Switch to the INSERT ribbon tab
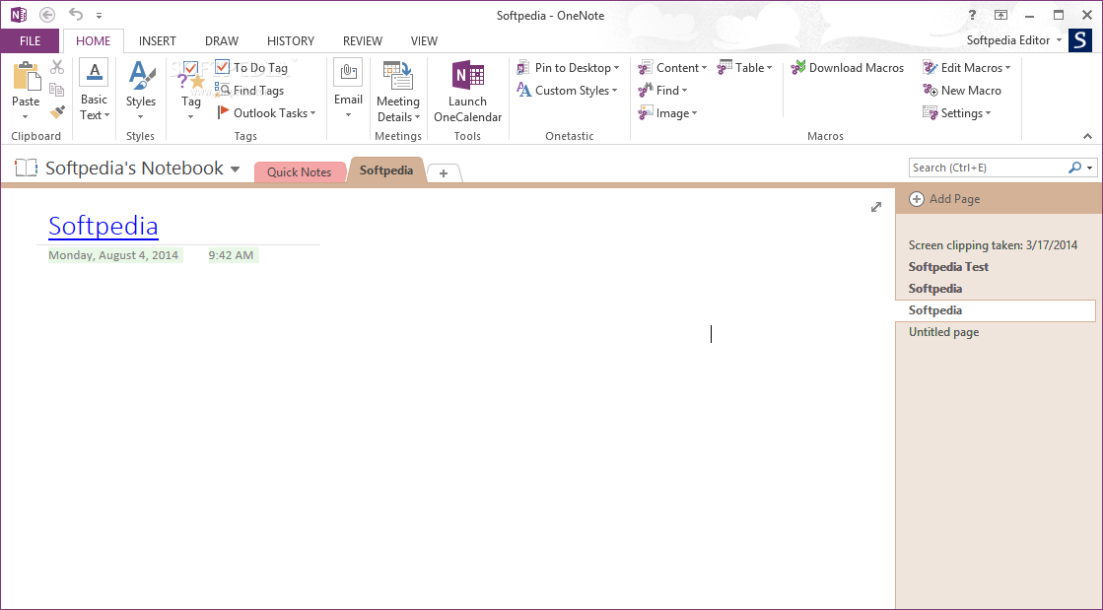Screen dimensions: 1103x610 (158, 40)
